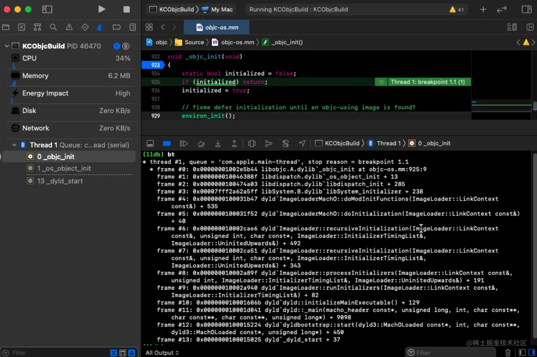The height and width of the screenshot is (357, 537).
Task: Open the Issue navigator tab
Action: [x=69, y=27]
